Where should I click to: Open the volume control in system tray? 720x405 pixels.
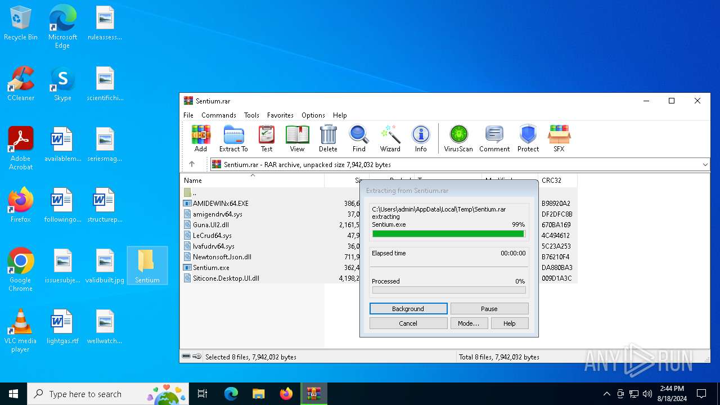coord(647,394)
